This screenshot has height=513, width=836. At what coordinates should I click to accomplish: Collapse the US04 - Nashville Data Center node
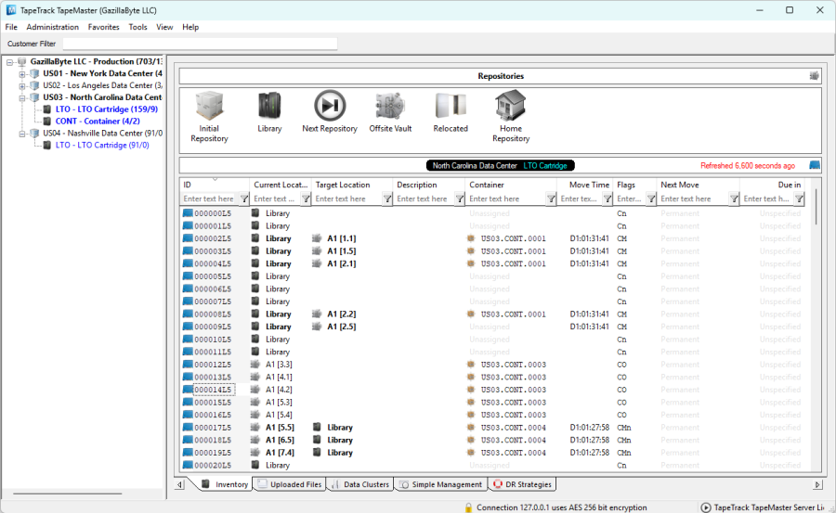pos(22,134)
